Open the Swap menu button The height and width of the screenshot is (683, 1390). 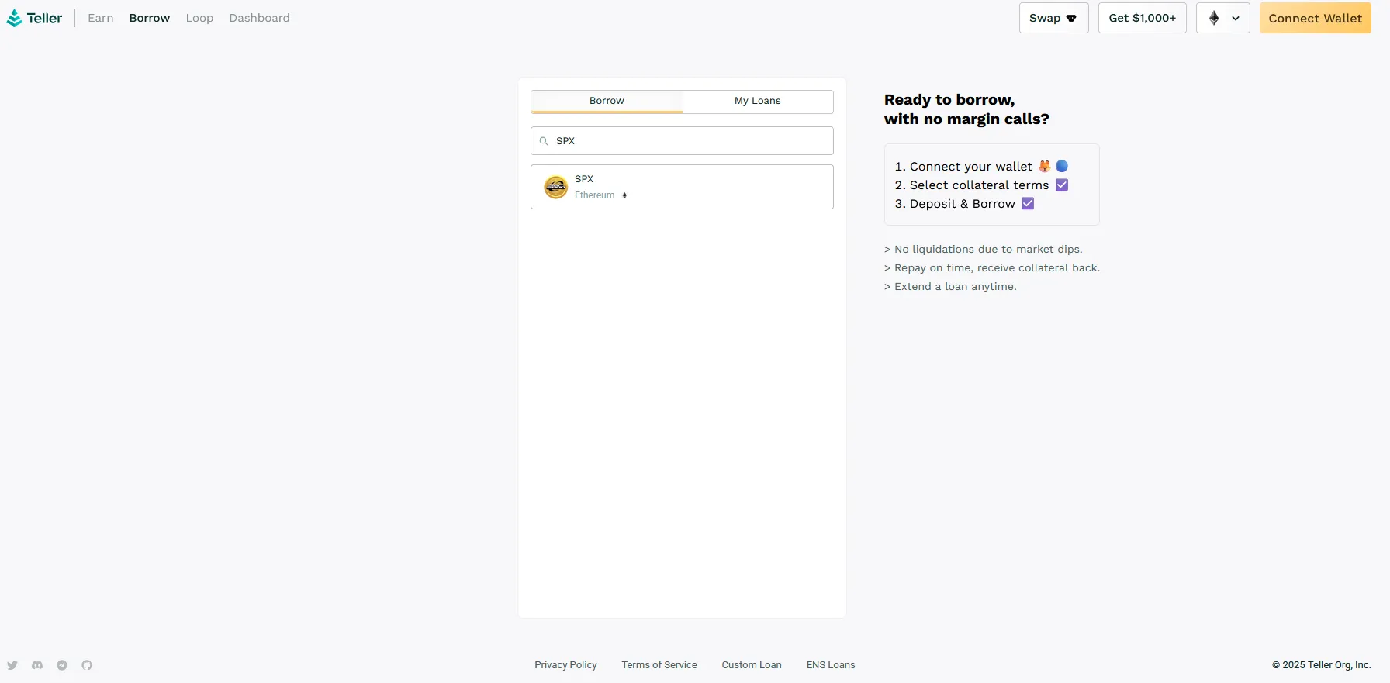coord(1053,18)
